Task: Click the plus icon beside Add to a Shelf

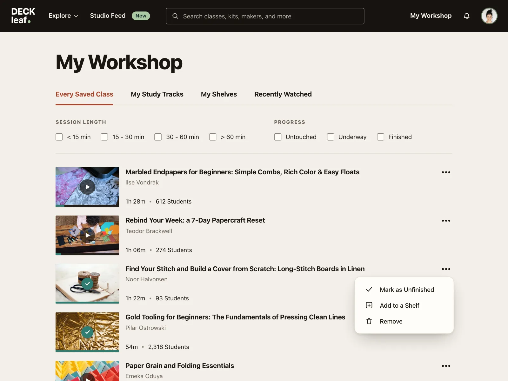Action: point(369,305)
